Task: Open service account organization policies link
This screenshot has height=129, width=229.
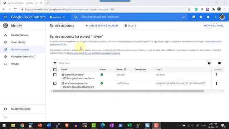Action: coord(94,53)
